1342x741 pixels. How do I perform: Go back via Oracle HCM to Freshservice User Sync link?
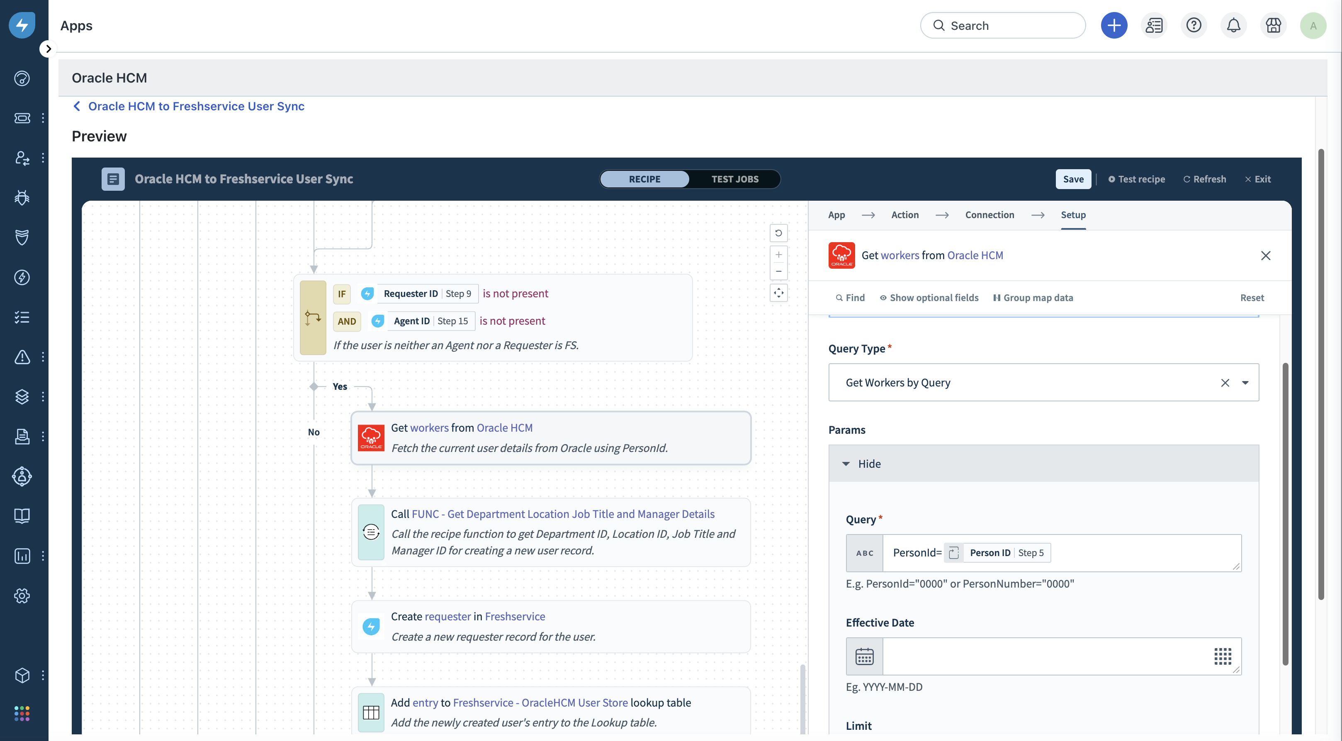click(196, 106)
